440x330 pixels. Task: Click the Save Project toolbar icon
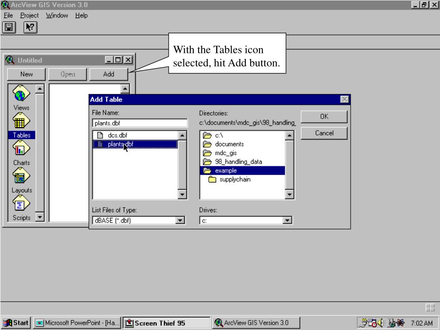click(9, 27)
